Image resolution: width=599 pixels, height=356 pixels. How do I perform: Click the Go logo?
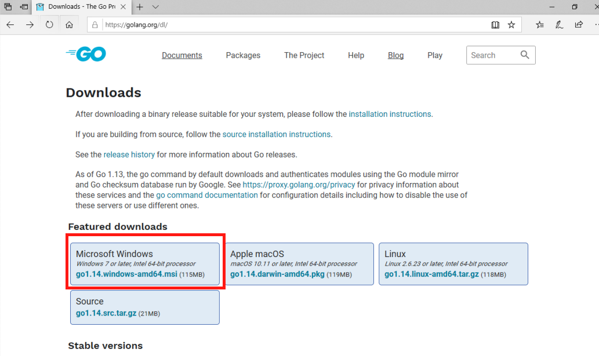86,54
